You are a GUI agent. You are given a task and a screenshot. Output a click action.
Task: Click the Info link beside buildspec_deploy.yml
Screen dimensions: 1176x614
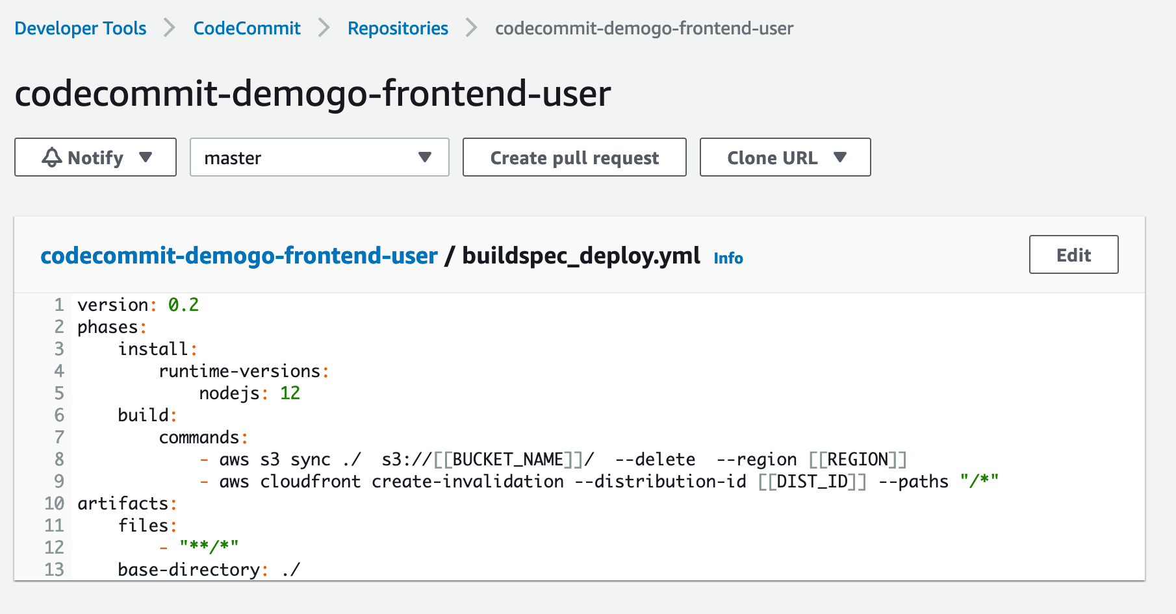click(x=728, y=258)
